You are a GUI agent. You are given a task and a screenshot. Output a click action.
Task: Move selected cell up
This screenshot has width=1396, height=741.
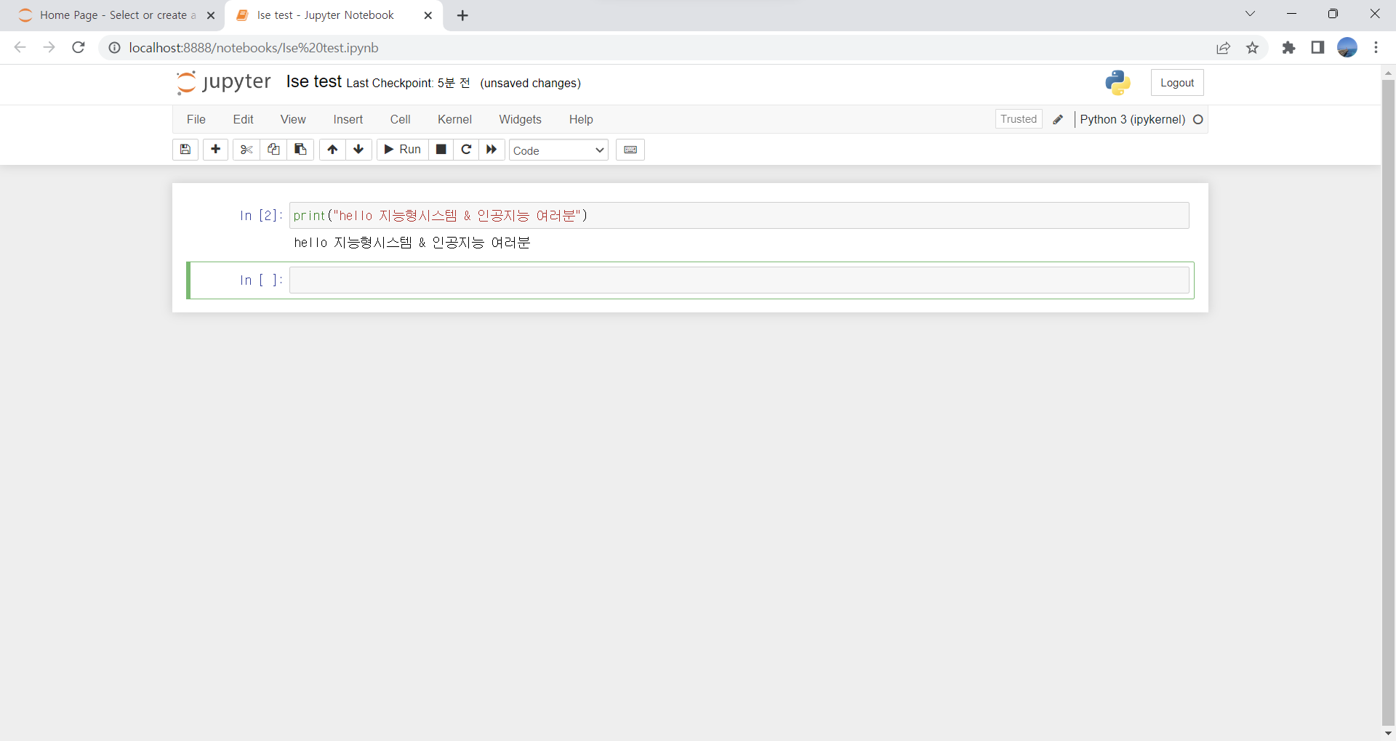pyautogui.click(x=332, y=150)
